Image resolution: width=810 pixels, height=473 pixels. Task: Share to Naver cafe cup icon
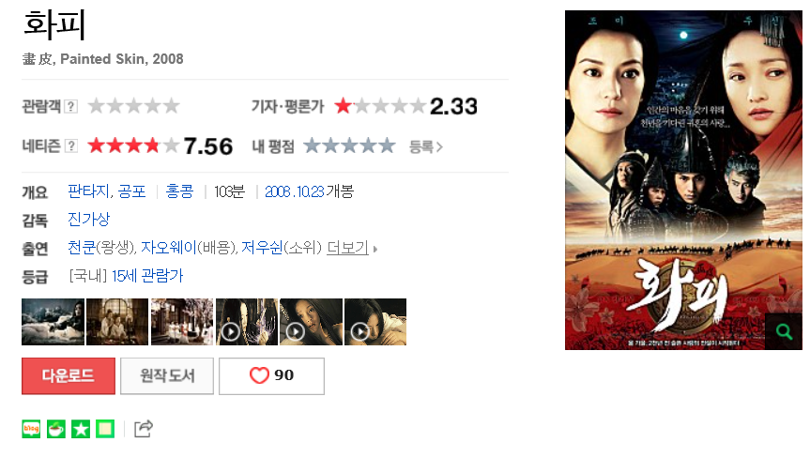pos(55,429)
